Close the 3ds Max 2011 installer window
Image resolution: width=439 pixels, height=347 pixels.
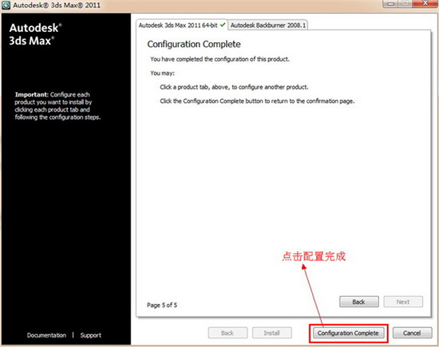425,3
